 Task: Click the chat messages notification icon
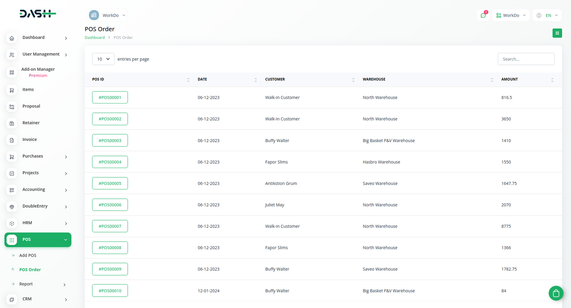click(483, 15)
